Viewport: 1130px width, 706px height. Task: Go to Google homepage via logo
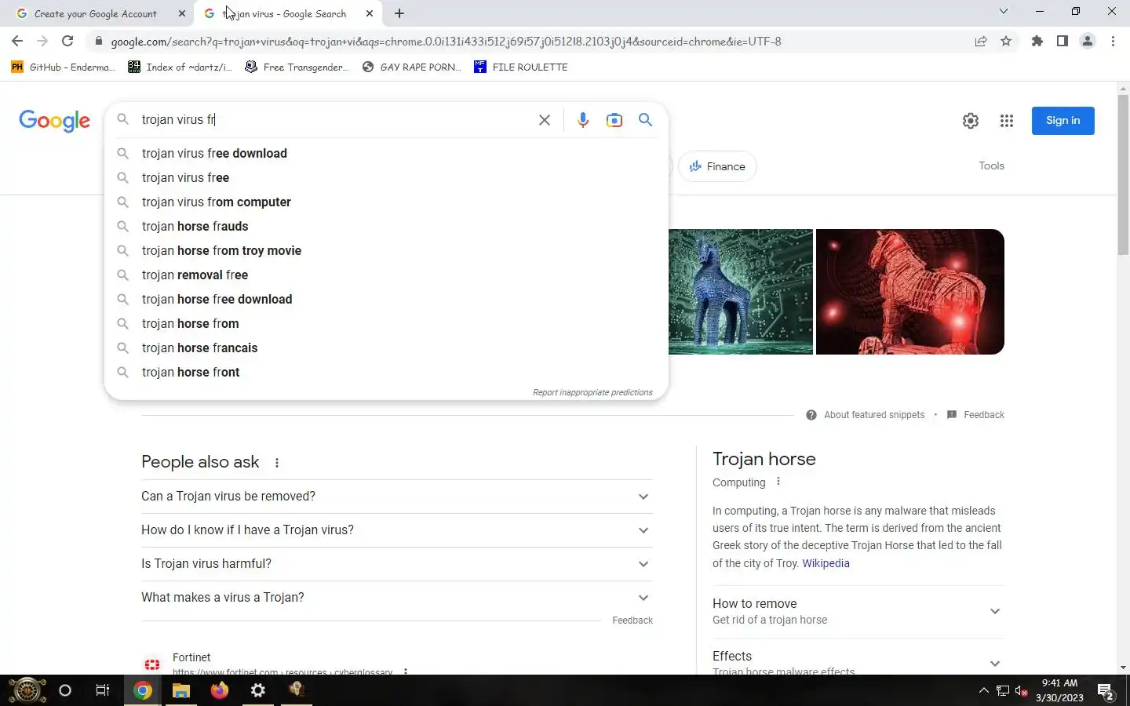pyautogui.click(x=54, y=121)
